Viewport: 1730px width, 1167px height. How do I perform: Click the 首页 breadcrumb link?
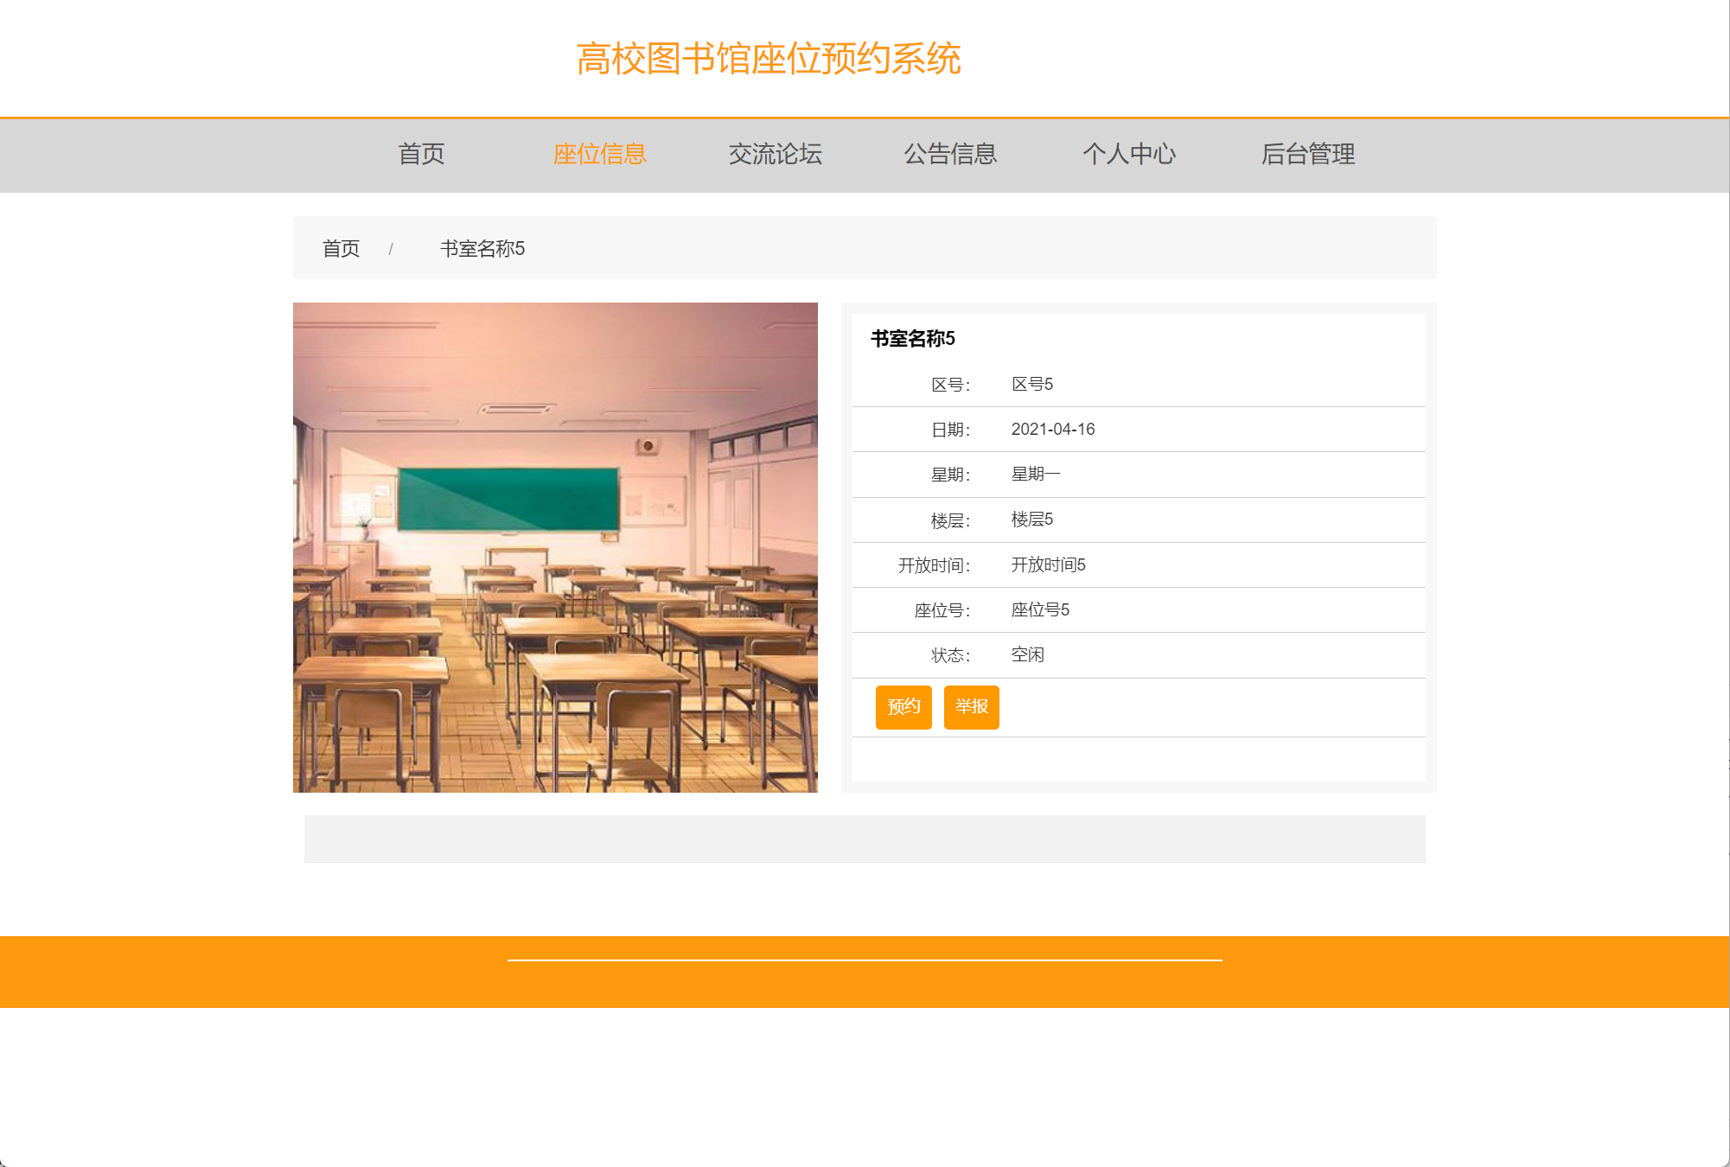[341, 249]
